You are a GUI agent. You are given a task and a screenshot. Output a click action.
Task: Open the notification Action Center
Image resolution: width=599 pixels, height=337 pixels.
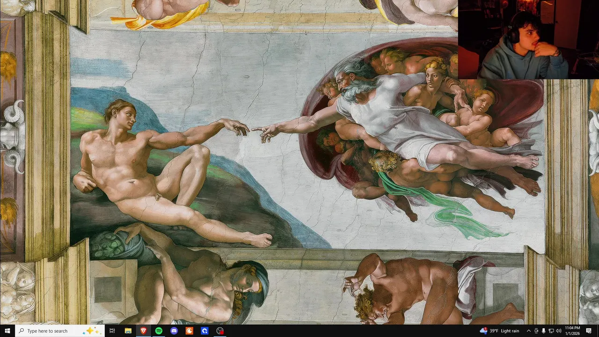click(x=589, y=331)
